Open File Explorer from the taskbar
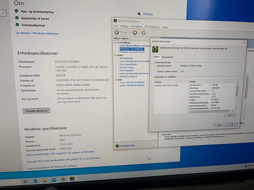254x190 pixels. tap(45, 180)
